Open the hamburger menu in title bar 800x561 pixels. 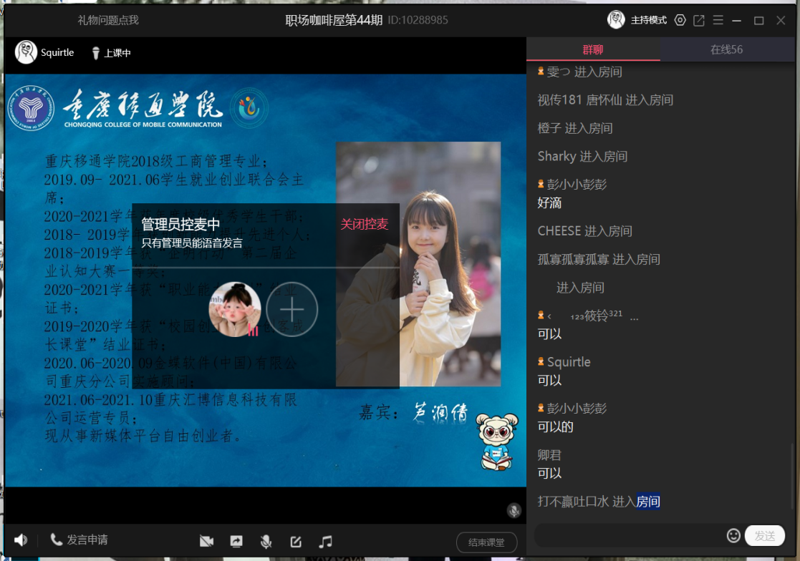(718, 20)
